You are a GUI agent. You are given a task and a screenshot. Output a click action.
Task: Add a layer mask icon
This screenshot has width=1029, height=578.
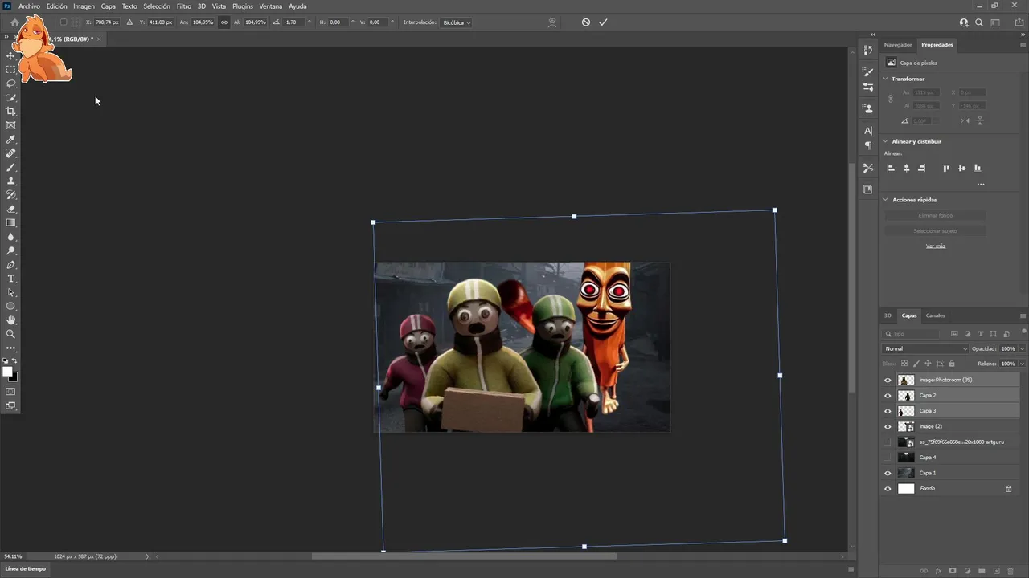[x=953, y=571]
